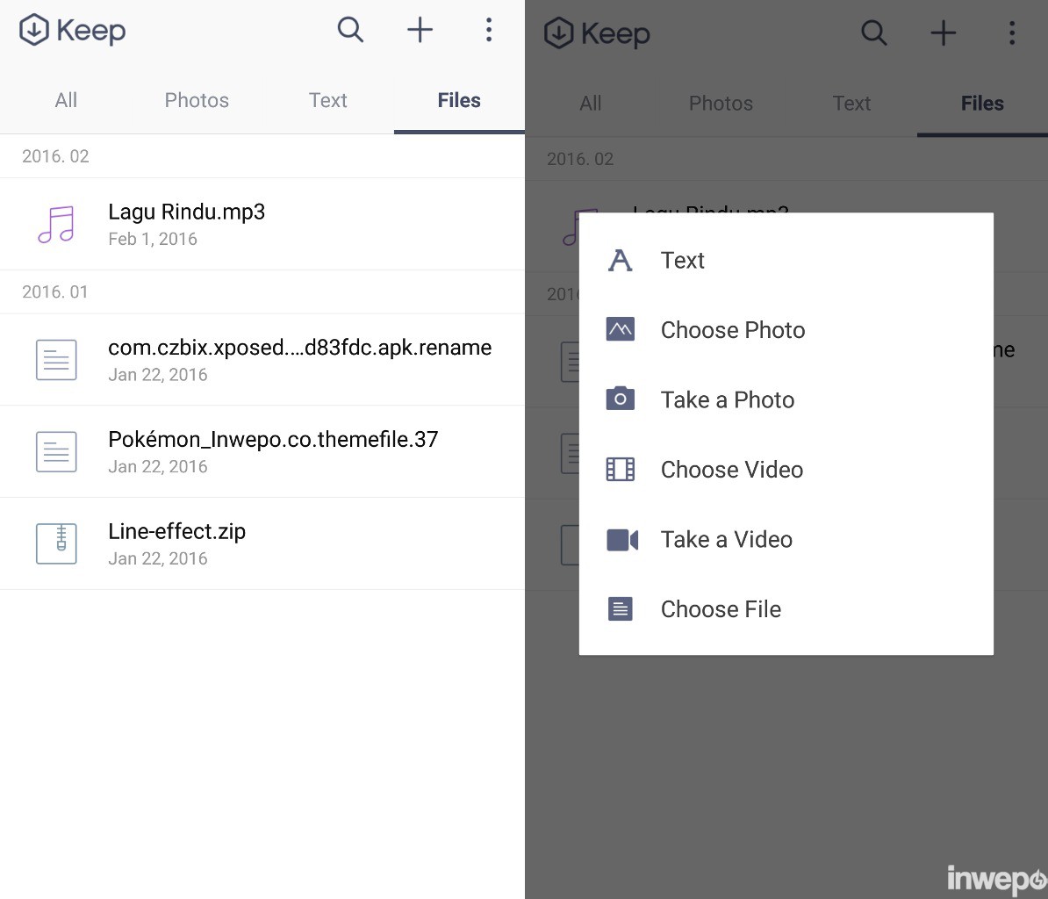Open the Text tab
The width and height of the screenshot is (1048, 899).
pos(327,100)
